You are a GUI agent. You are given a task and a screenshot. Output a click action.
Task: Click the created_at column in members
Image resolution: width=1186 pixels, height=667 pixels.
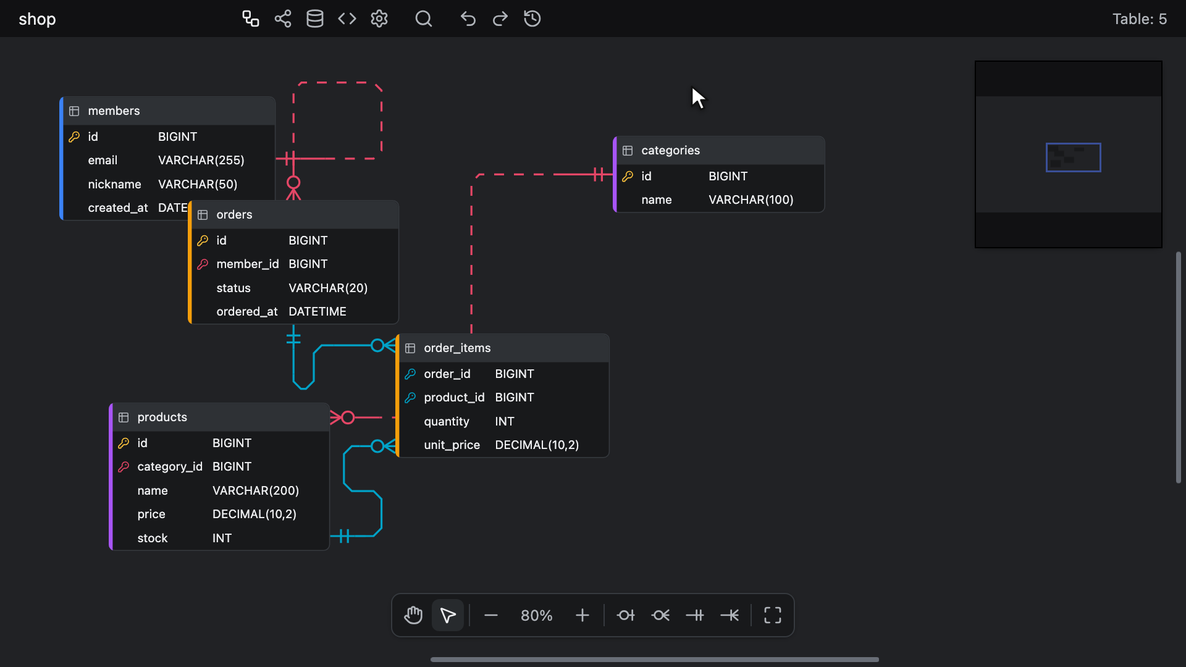click(118, 208)
